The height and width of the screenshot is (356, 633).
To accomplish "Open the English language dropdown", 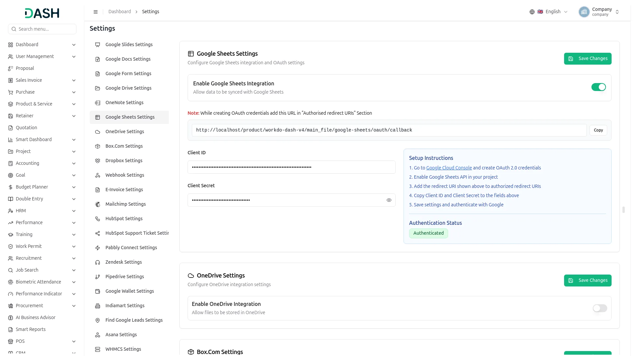I will [549, 12].
